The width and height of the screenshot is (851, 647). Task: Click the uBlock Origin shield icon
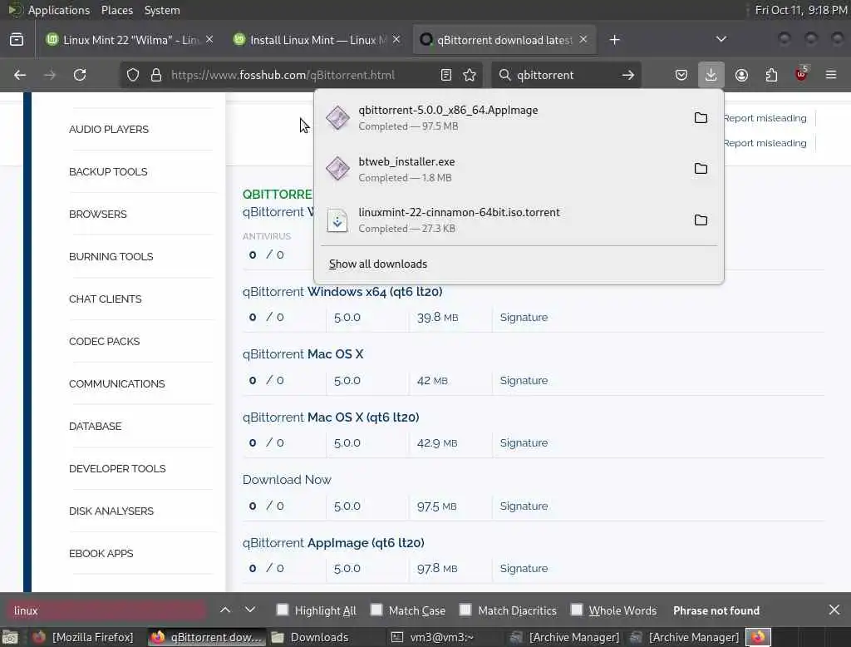point(801,75)
